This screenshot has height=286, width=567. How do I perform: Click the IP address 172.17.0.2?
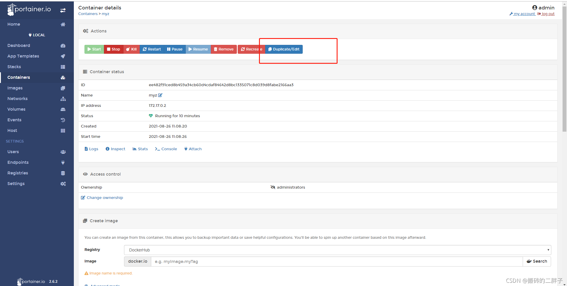(157, 106)
